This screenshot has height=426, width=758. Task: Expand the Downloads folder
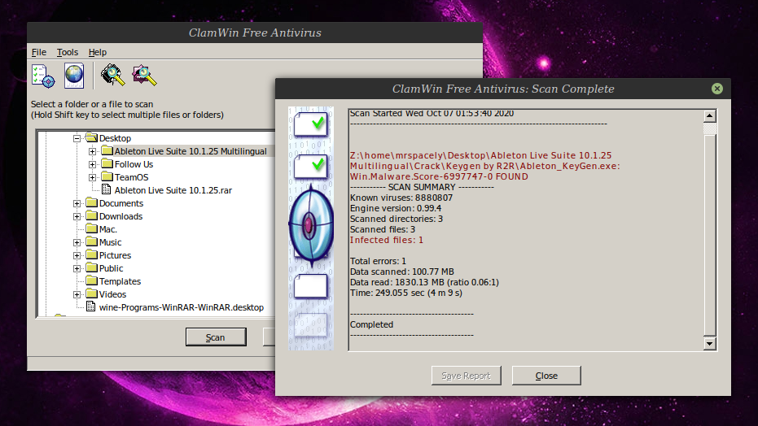point(77,216)
